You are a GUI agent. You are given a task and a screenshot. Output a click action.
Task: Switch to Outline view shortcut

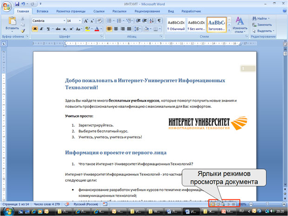point(229,204)
